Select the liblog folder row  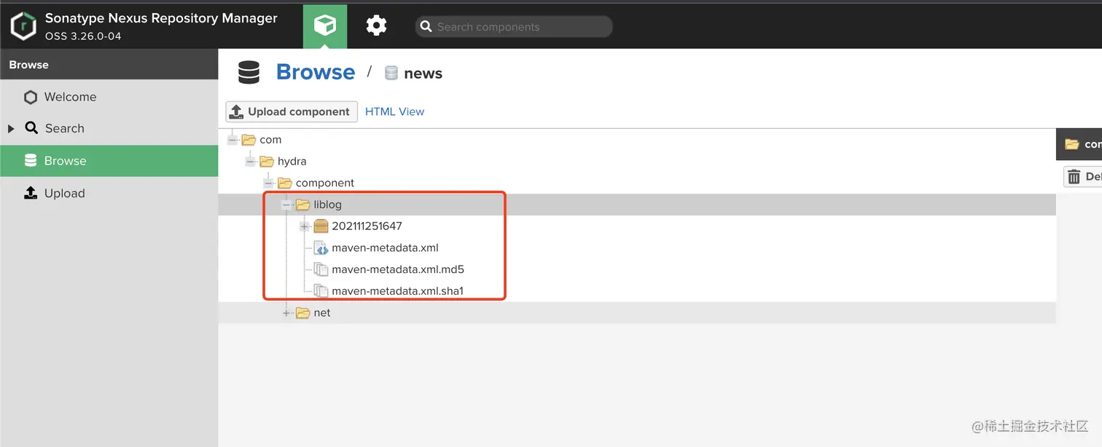click(x=637, y=205)
